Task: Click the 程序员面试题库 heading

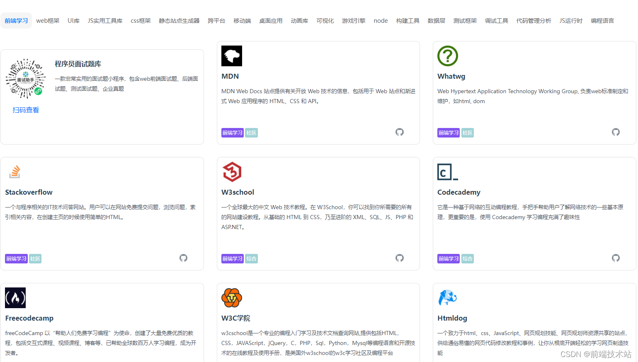Action: click(78, 64)
